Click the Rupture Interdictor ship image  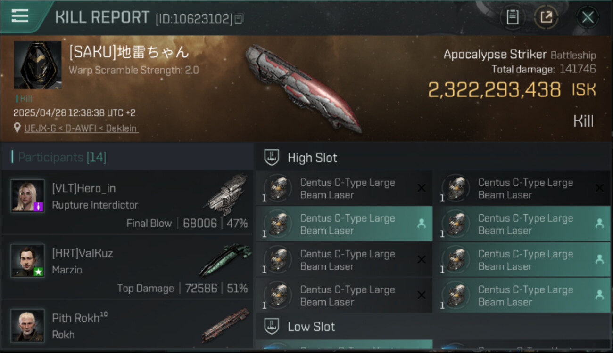click(225, 194)
